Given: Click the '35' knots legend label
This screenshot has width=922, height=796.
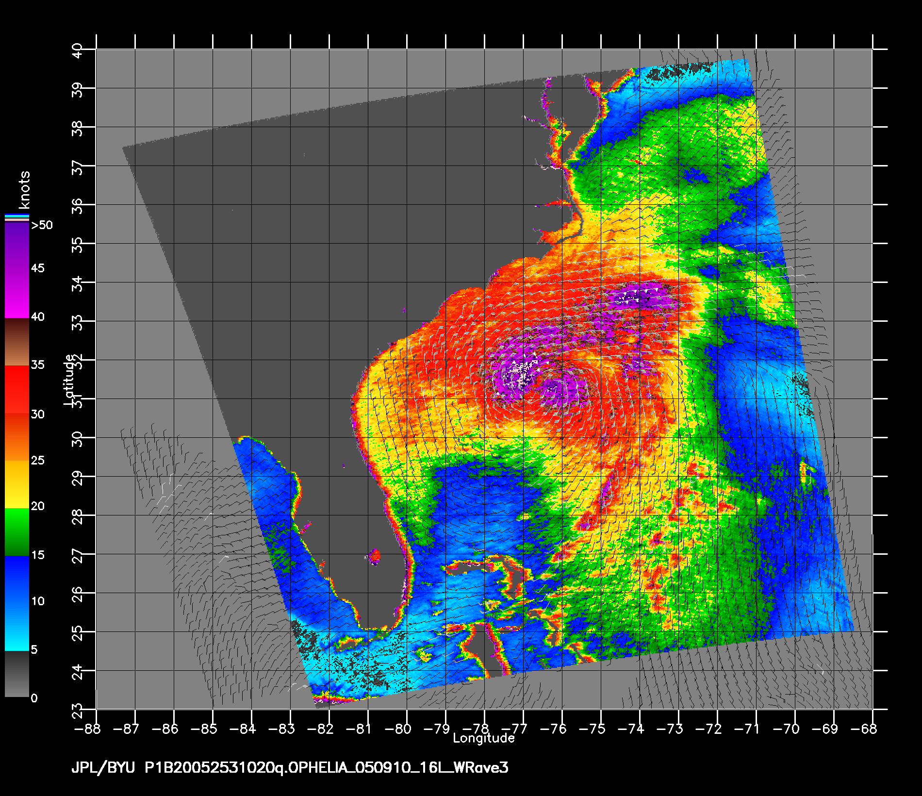Looking at the screenshot, I should (x=38, y=365).
